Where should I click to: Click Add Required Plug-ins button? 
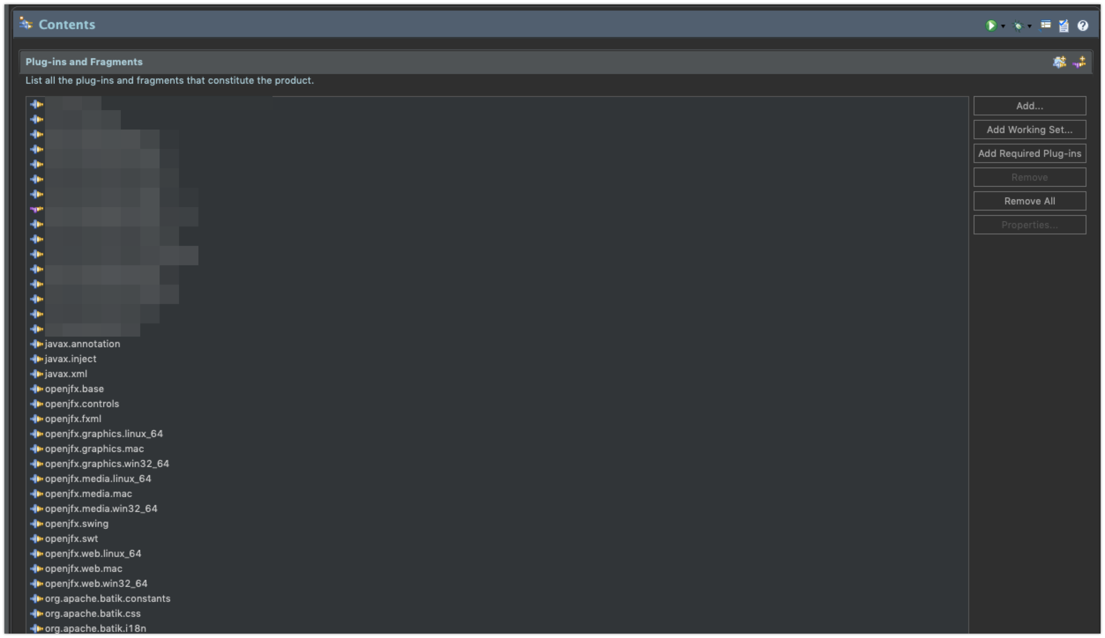pyautogui.click(x=1029, y=153)
